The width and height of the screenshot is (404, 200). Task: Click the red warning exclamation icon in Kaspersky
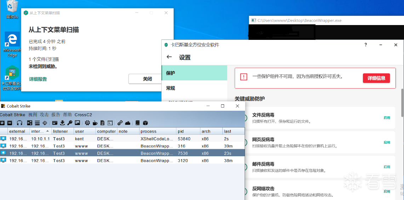click(244, 77)
